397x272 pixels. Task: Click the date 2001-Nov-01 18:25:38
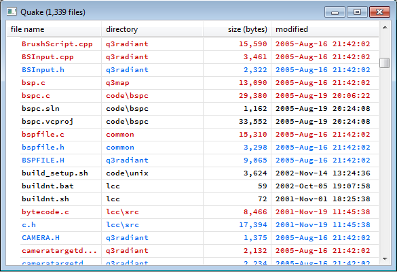click(323, 199)
